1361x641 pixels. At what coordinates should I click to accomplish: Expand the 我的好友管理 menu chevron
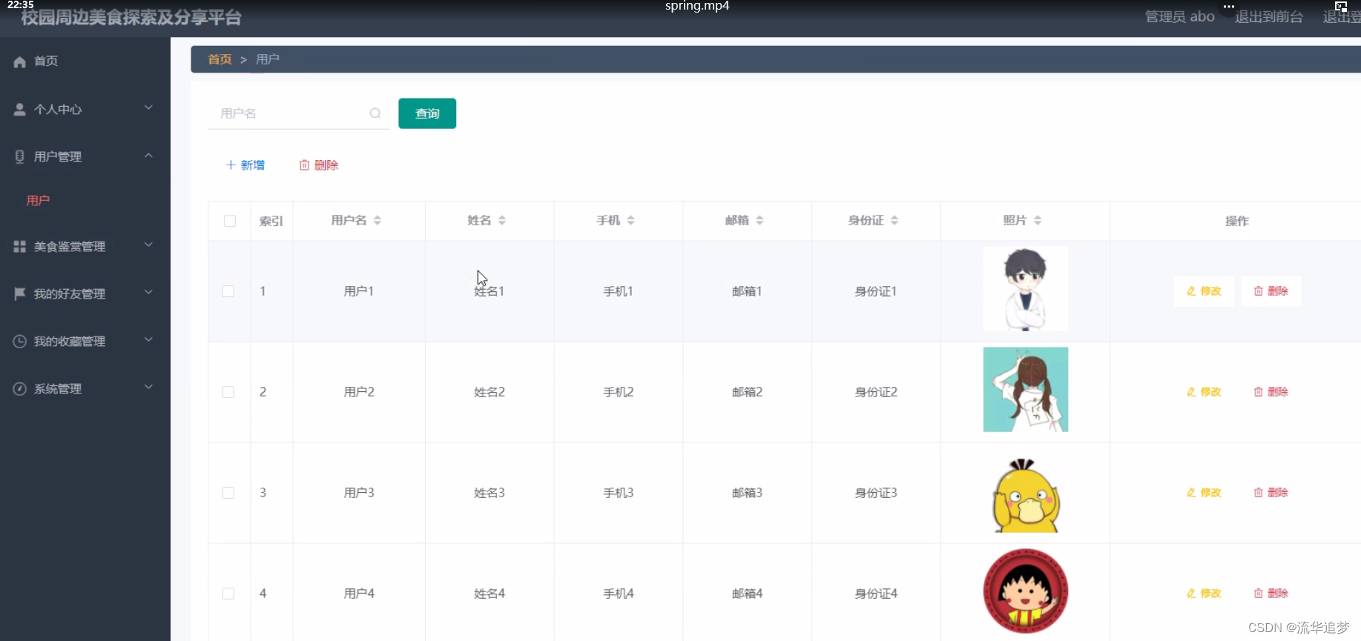point(148,293)
